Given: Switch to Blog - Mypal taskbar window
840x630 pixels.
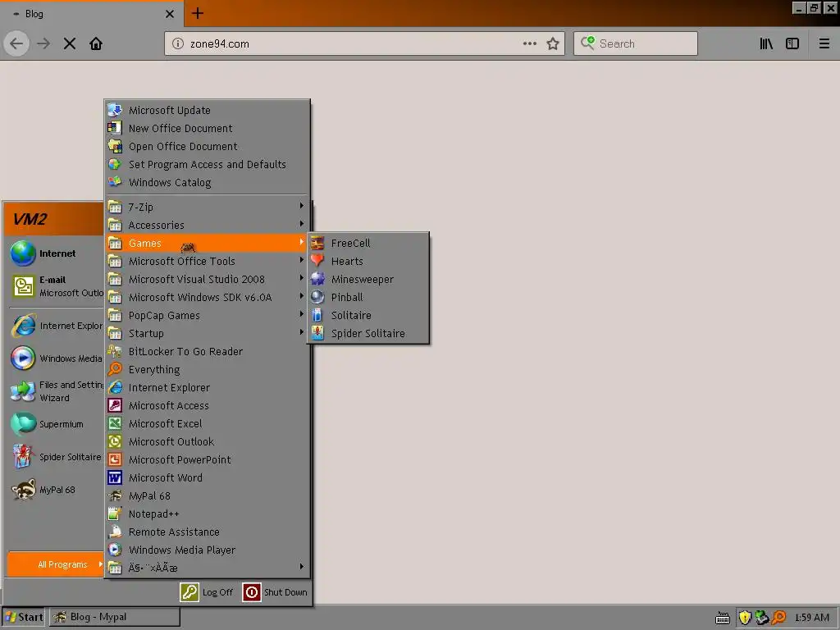Looking at the screenshot, I should click(115, 617).
